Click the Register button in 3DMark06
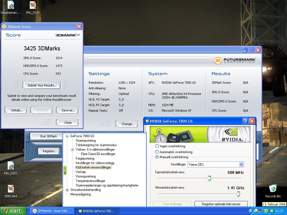The image size is (287, 215). pos(50,151)
